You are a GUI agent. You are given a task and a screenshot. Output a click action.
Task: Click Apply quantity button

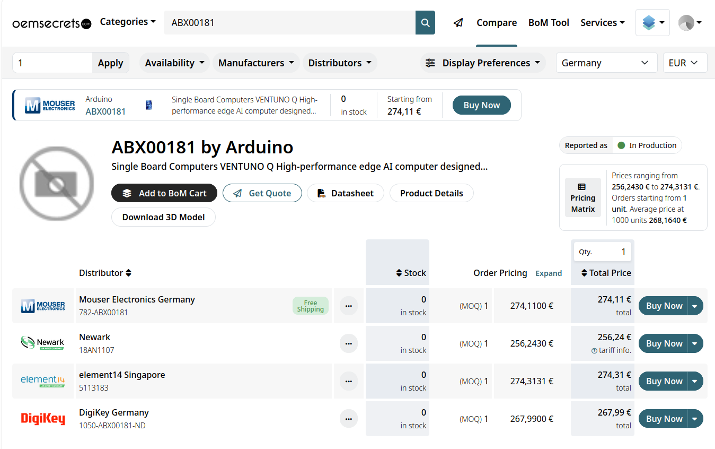pyautogui.click(x=110, y=63)
